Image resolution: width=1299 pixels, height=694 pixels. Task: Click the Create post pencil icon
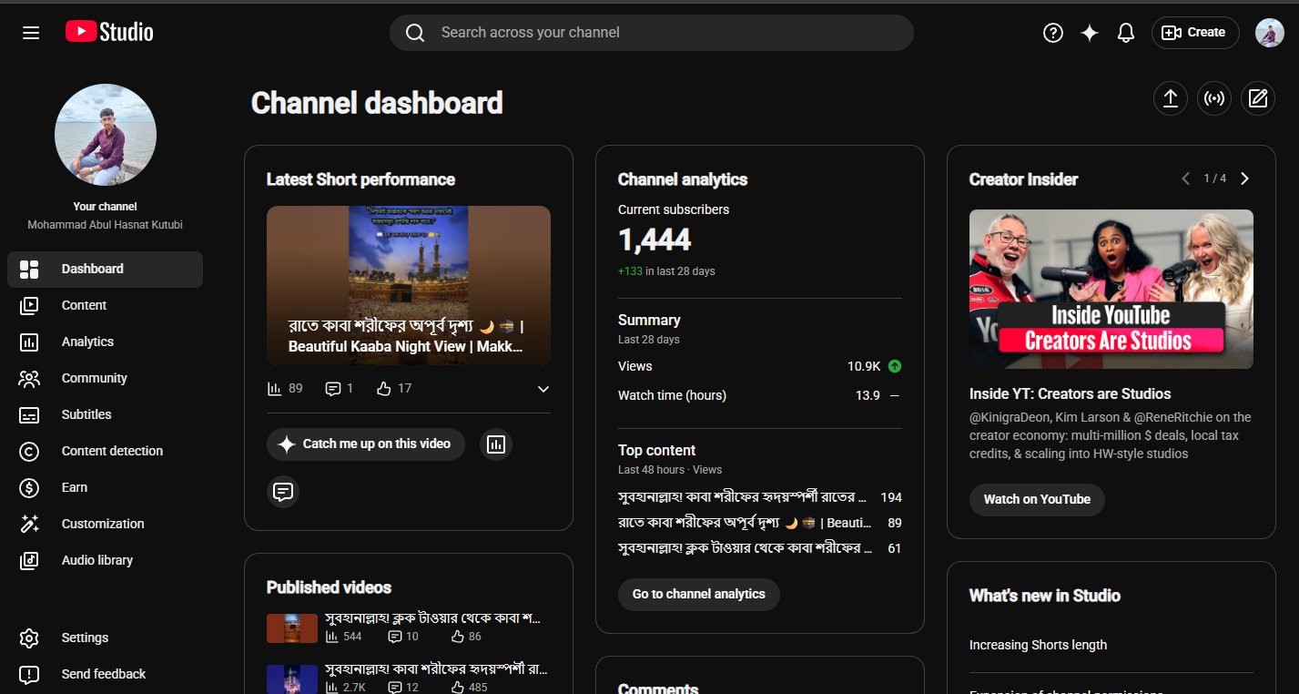(x=1258, y=98)
